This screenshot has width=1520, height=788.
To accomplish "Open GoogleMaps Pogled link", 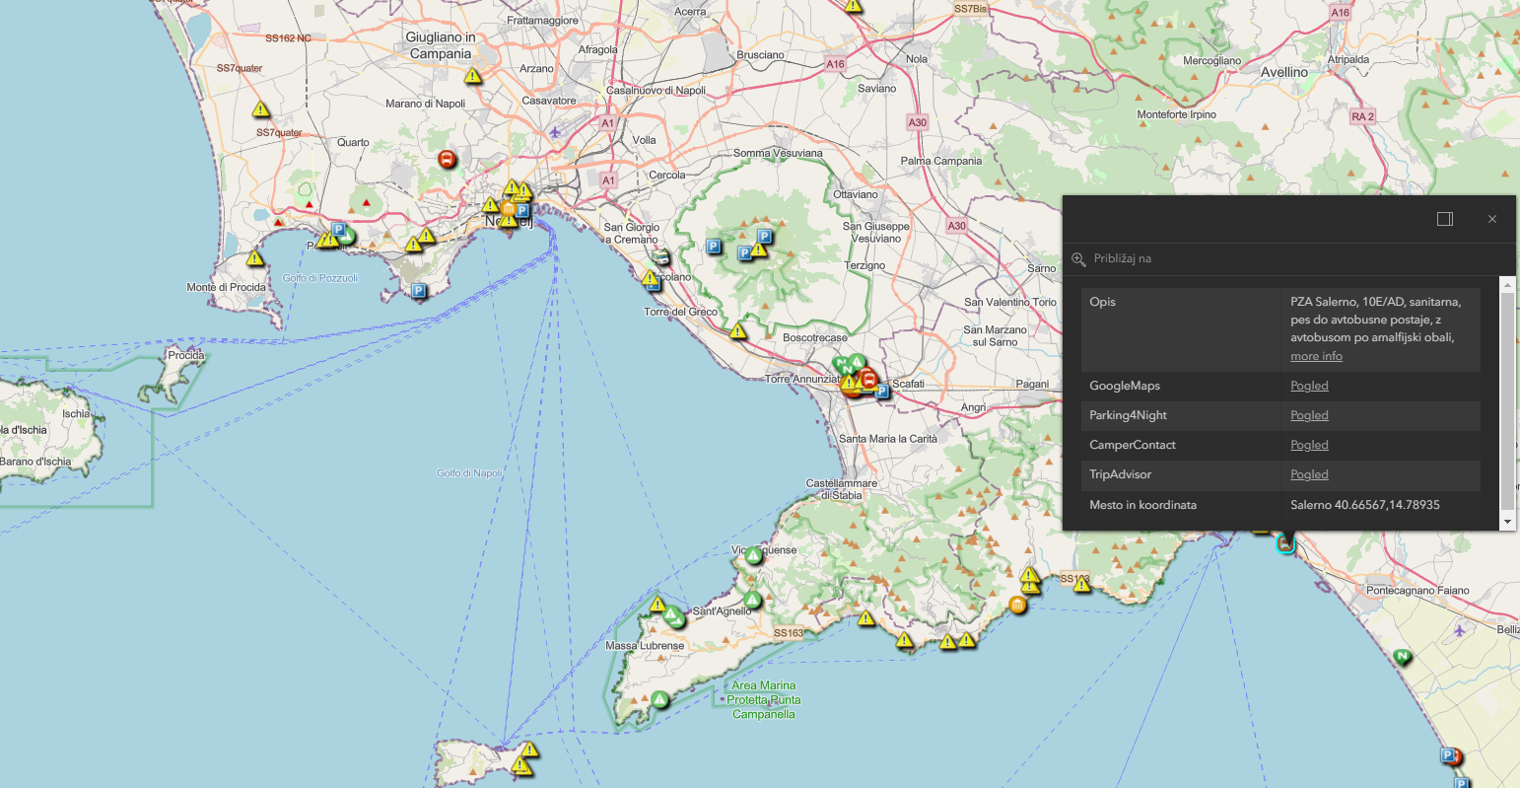I will click(x=1309, y=386).
